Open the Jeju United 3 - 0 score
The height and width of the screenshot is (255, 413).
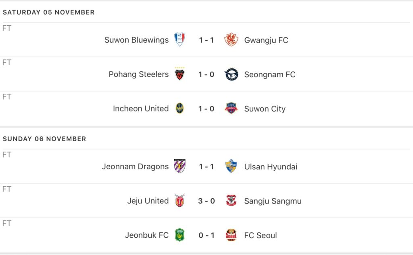pyautogui.click(x=206, y=201)
